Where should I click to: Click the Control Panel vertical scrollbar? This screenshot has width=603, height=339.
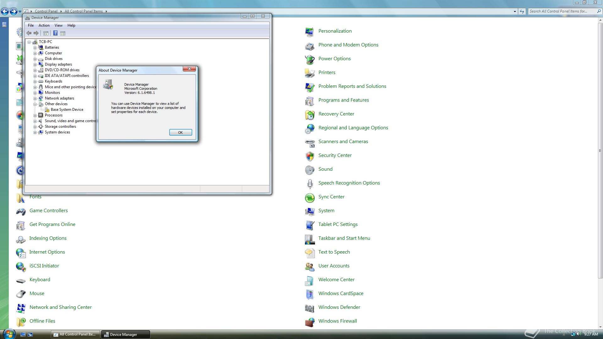tap(600, 151)
